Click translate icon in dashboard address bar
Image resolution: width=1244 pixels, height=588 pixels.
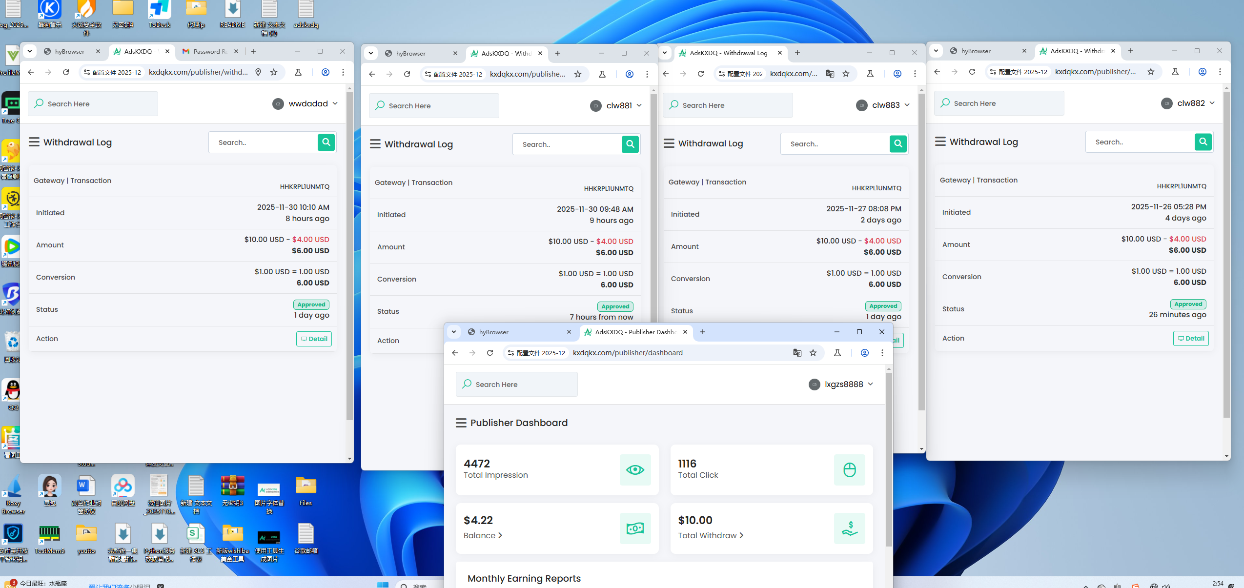(x=797, y=353)
